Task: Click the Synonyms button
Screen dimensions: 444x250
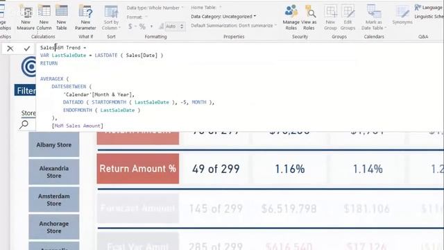Action: click(402, 15)
